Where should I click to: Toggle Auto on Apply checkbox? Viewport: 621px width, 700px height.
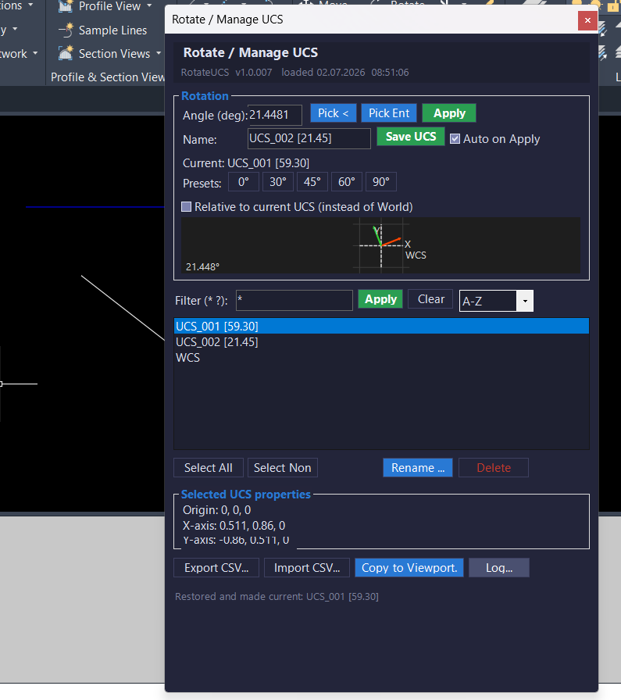point(455,139)
